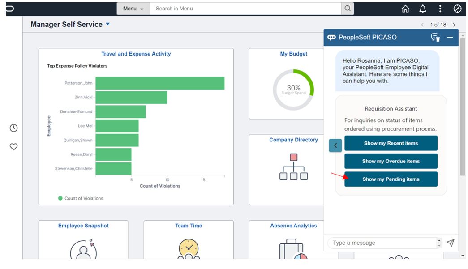This screenshot has width=468, height=269.
Task: Click the Employee Snapshot person icon
Action: coord(84,249)
